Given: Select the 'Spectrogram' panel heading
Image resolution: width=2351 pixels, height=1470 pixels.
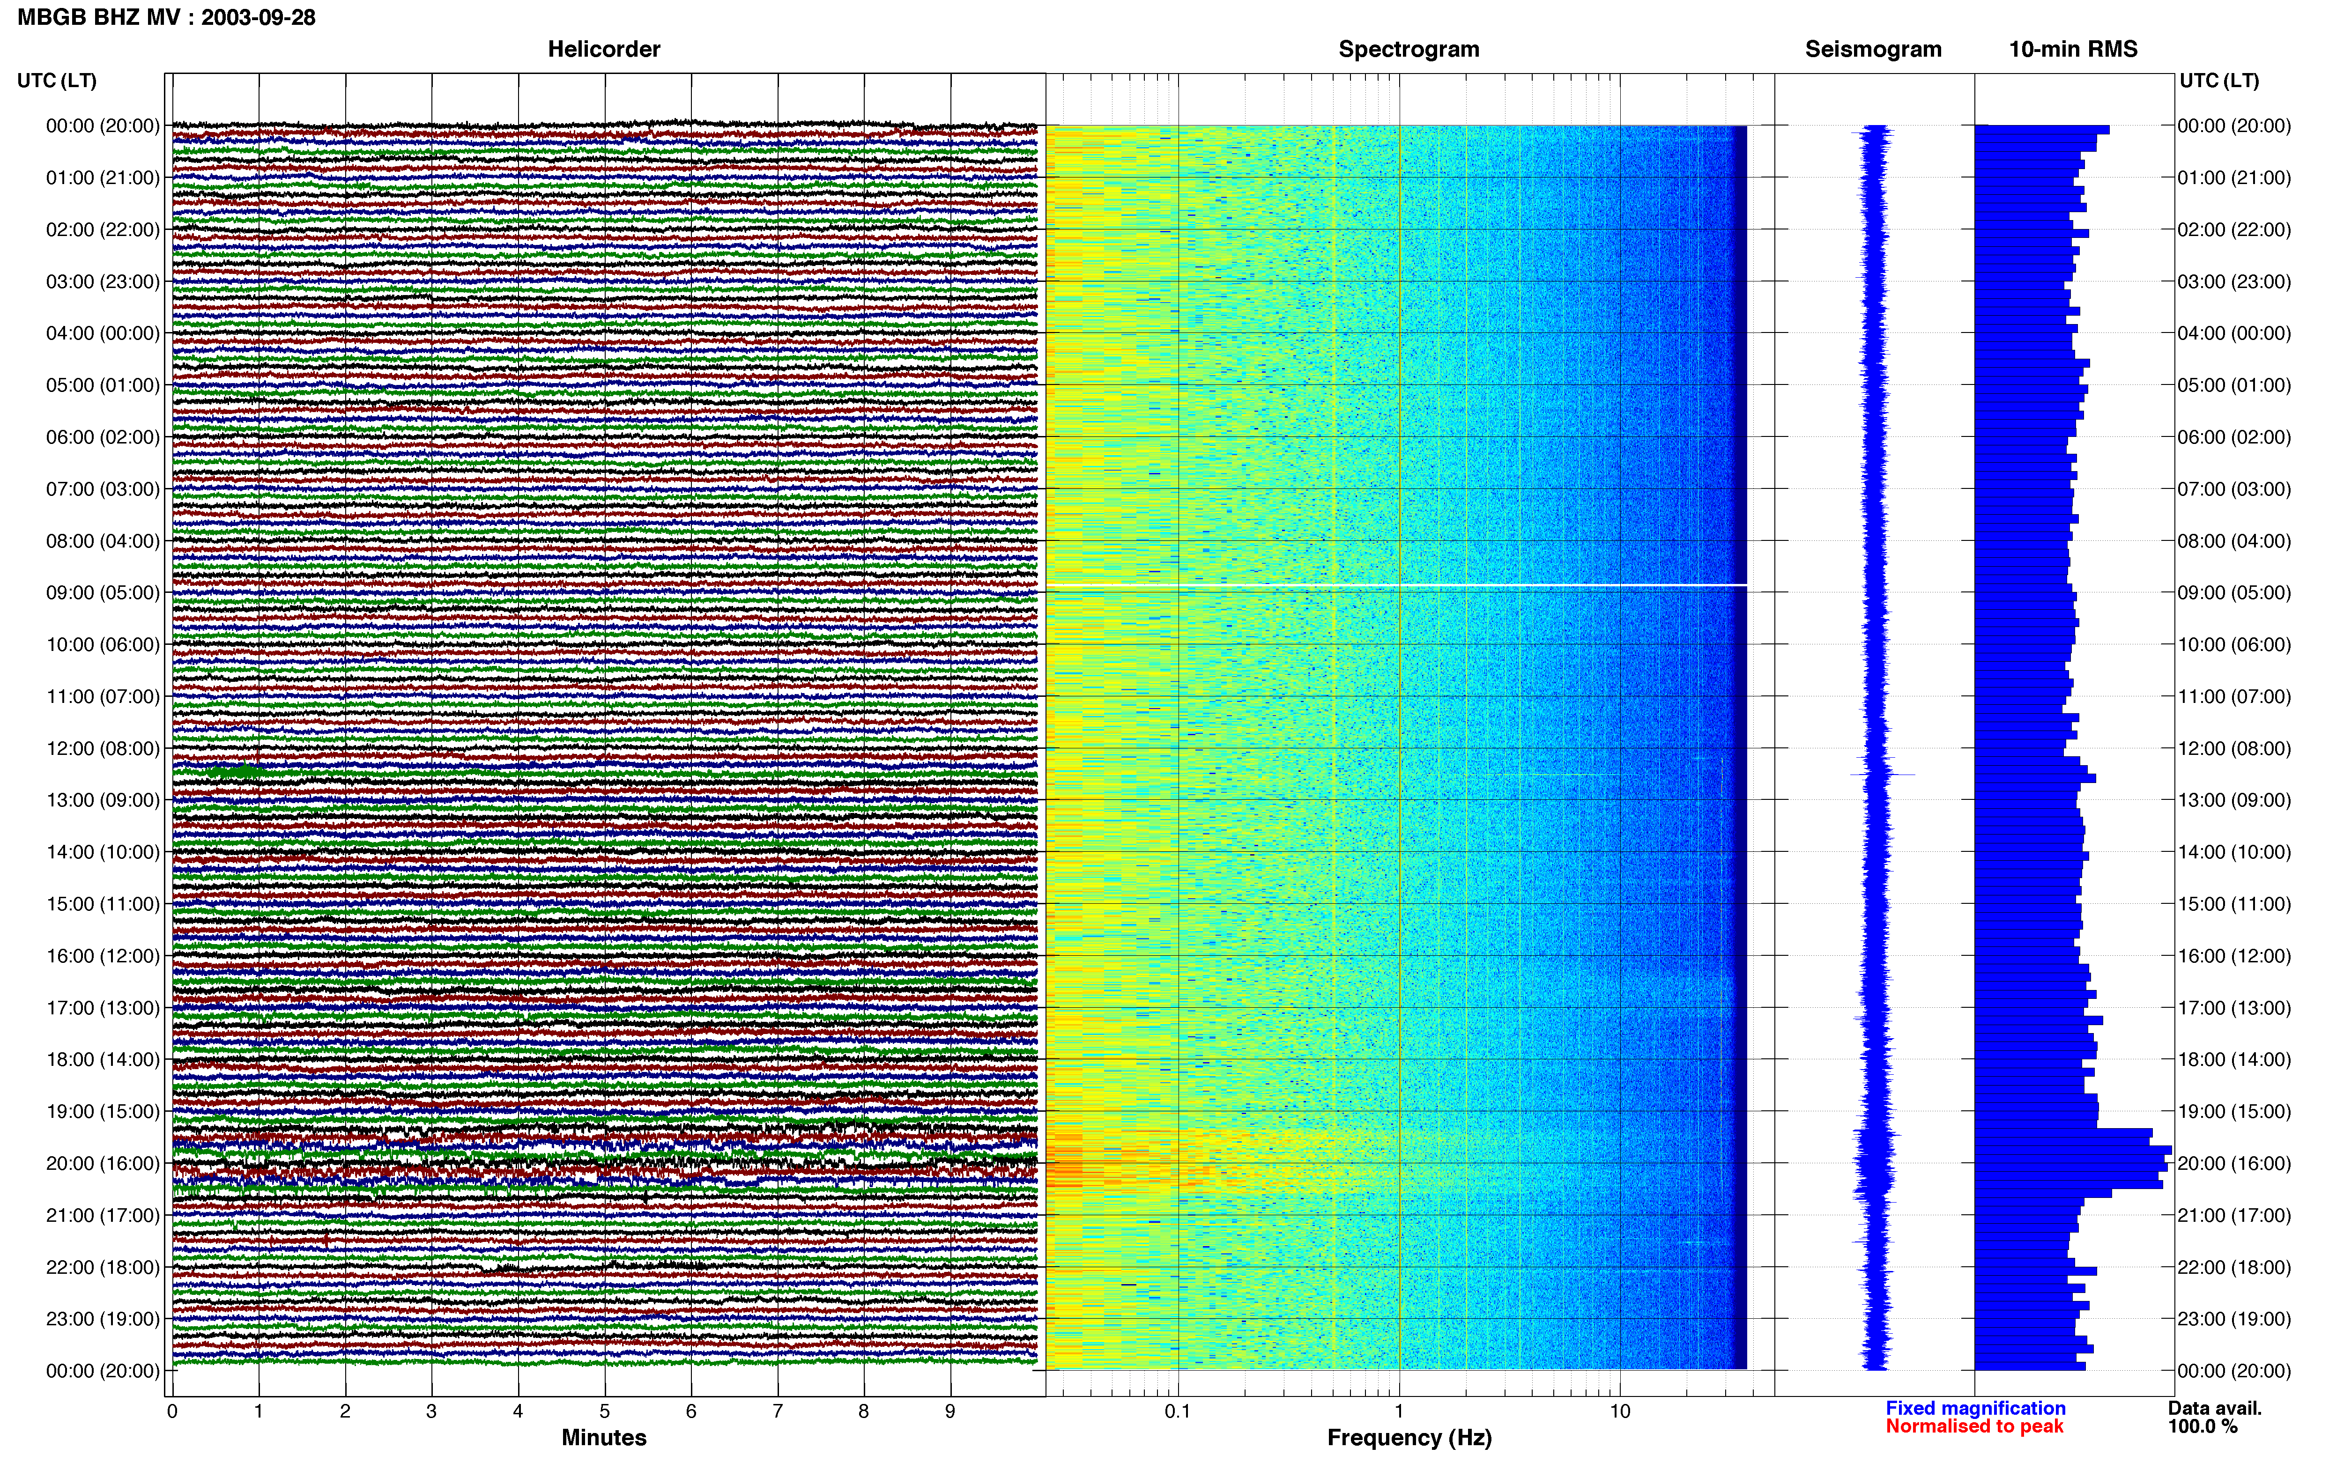Looking at the screenshot, I should click(1409, 50).
